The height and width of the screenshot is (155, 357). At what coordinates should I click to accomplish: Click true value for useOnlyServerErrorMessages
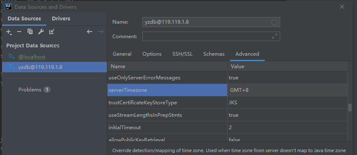click(x=288, y=78)
